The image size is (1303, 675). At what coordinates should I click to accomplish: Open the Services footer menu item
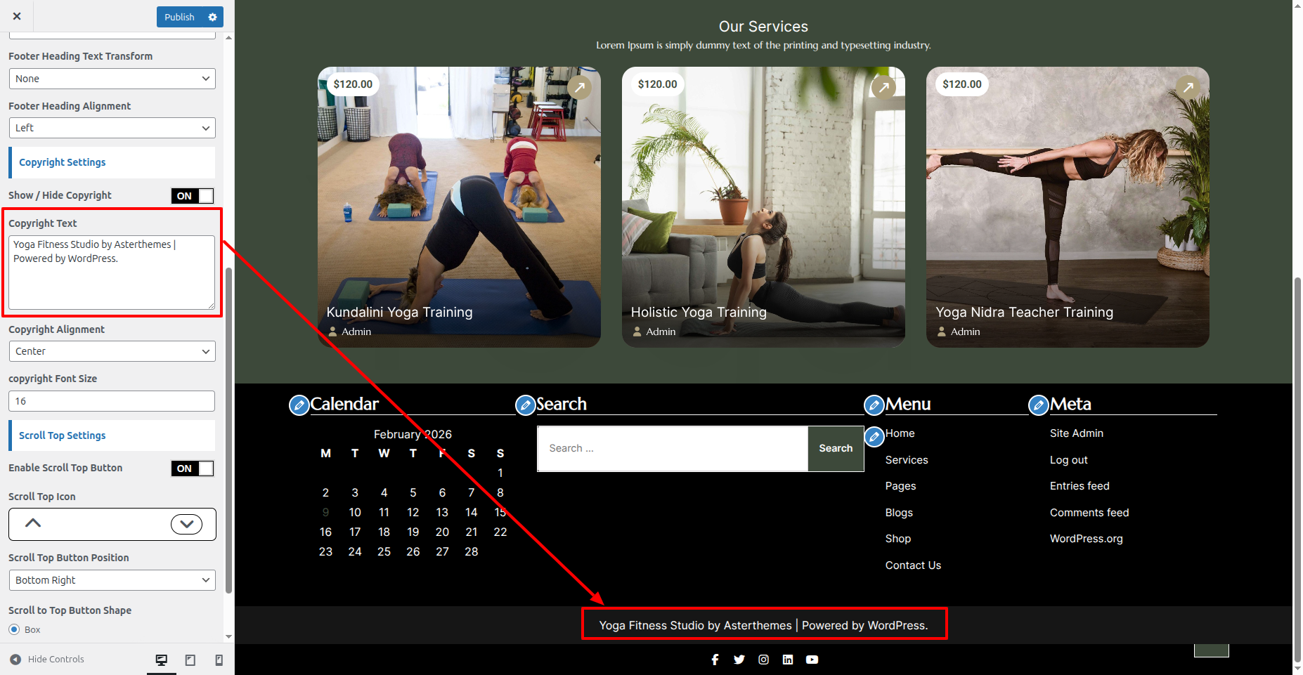coord(906,460)
